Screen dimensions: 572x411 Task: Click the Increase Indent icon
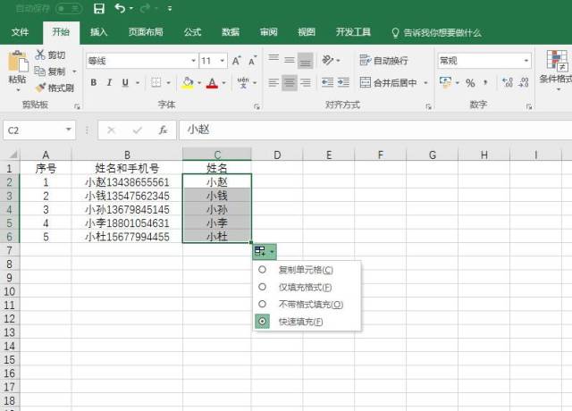(x=343, y=83)
